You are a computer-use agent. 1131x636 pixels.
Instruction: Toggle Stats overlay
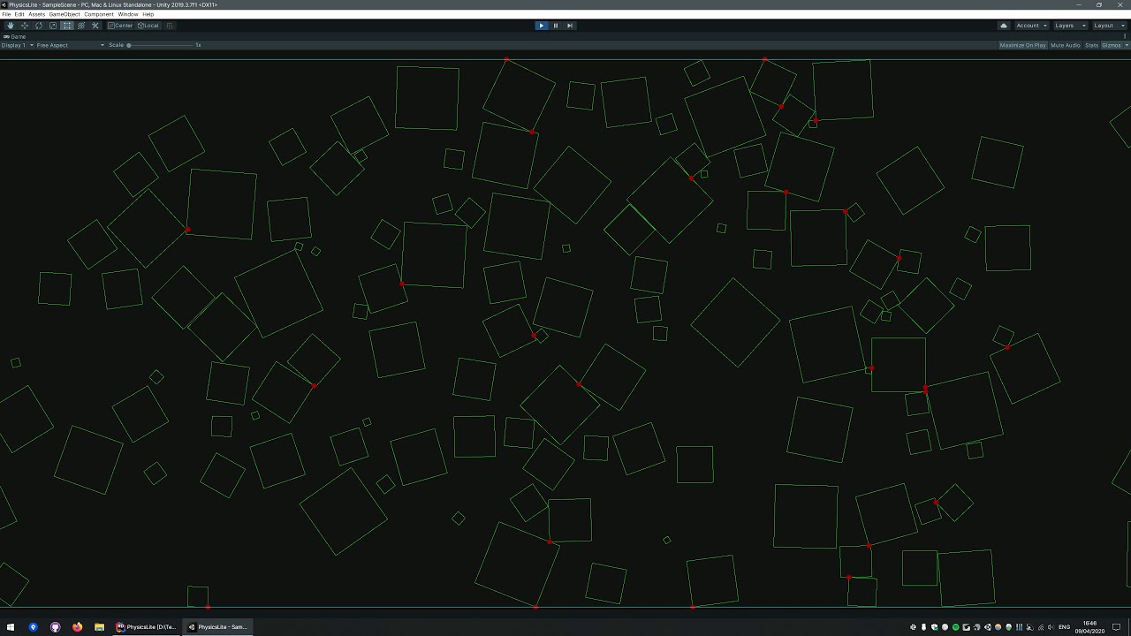point(1091,45)
